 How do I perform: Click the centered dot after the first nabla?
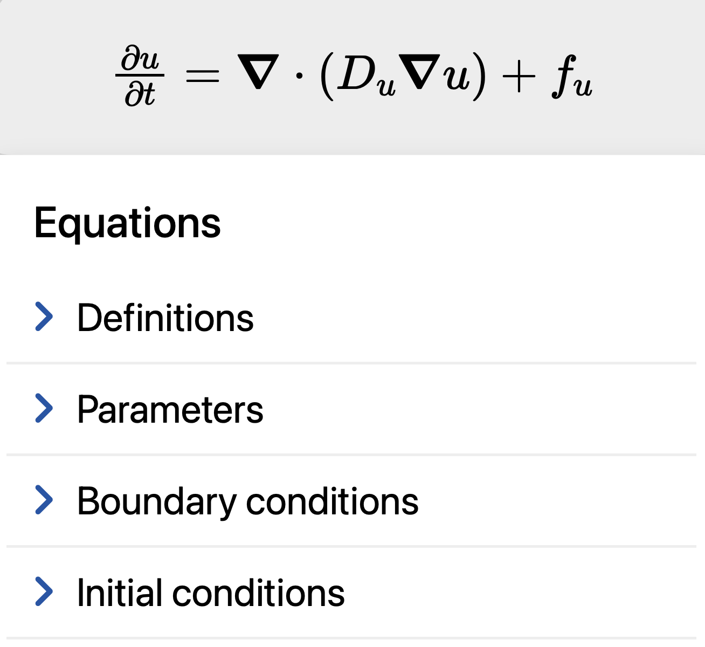pos(299,75)
